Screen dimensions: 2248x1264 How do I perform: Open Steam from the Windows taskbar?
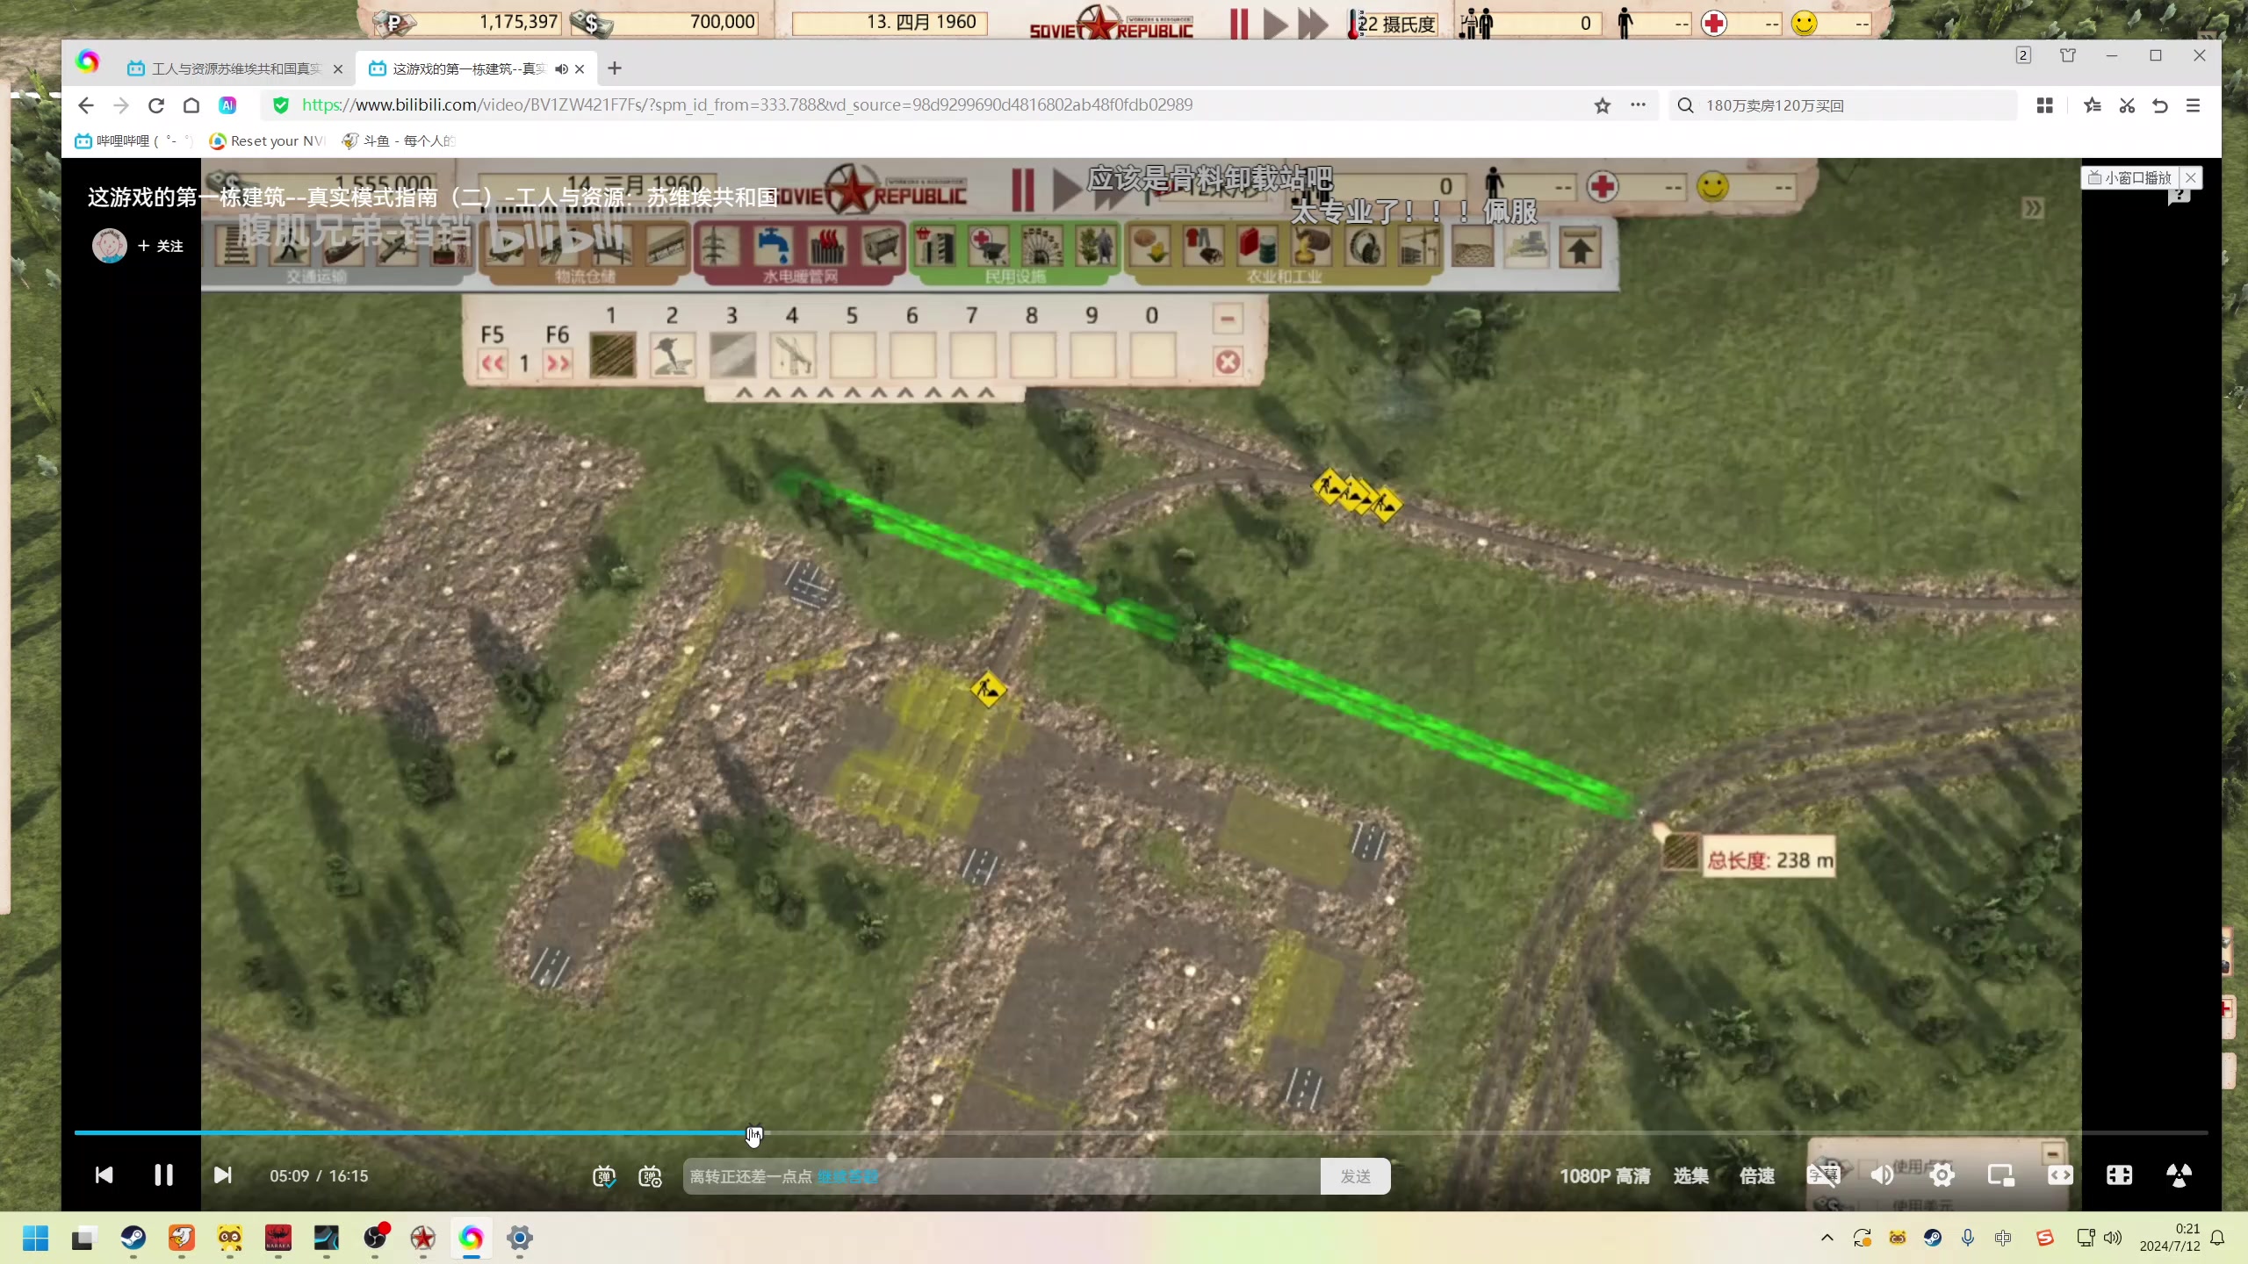tap(133, 1239)
